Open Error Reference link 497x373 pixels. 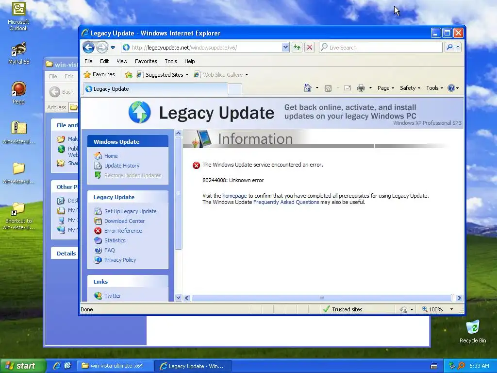[123, 231]
